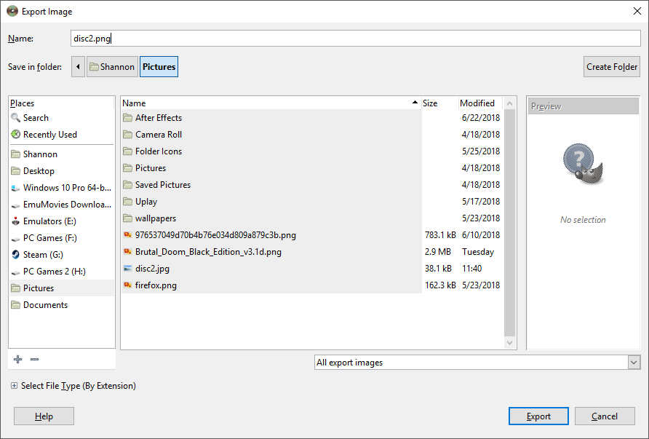This screenshot has width=649, height=439.
Task: Click the Preview panel header
Action: click(584, 106)
